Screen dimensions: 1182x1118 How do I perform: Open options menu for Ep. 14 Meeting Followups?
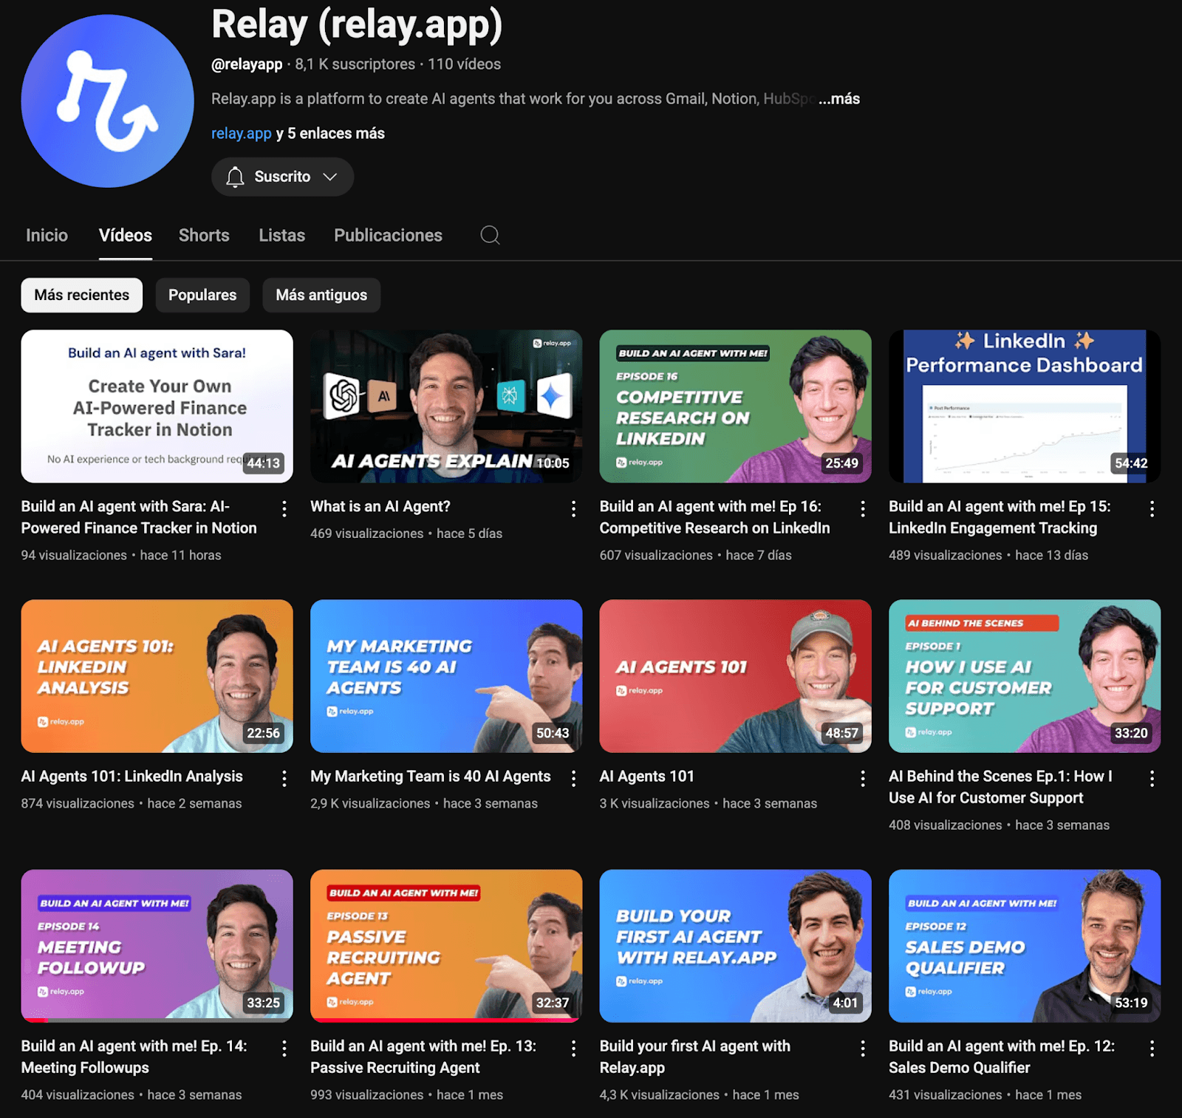pyautogui.click(x=284, y=1048)
